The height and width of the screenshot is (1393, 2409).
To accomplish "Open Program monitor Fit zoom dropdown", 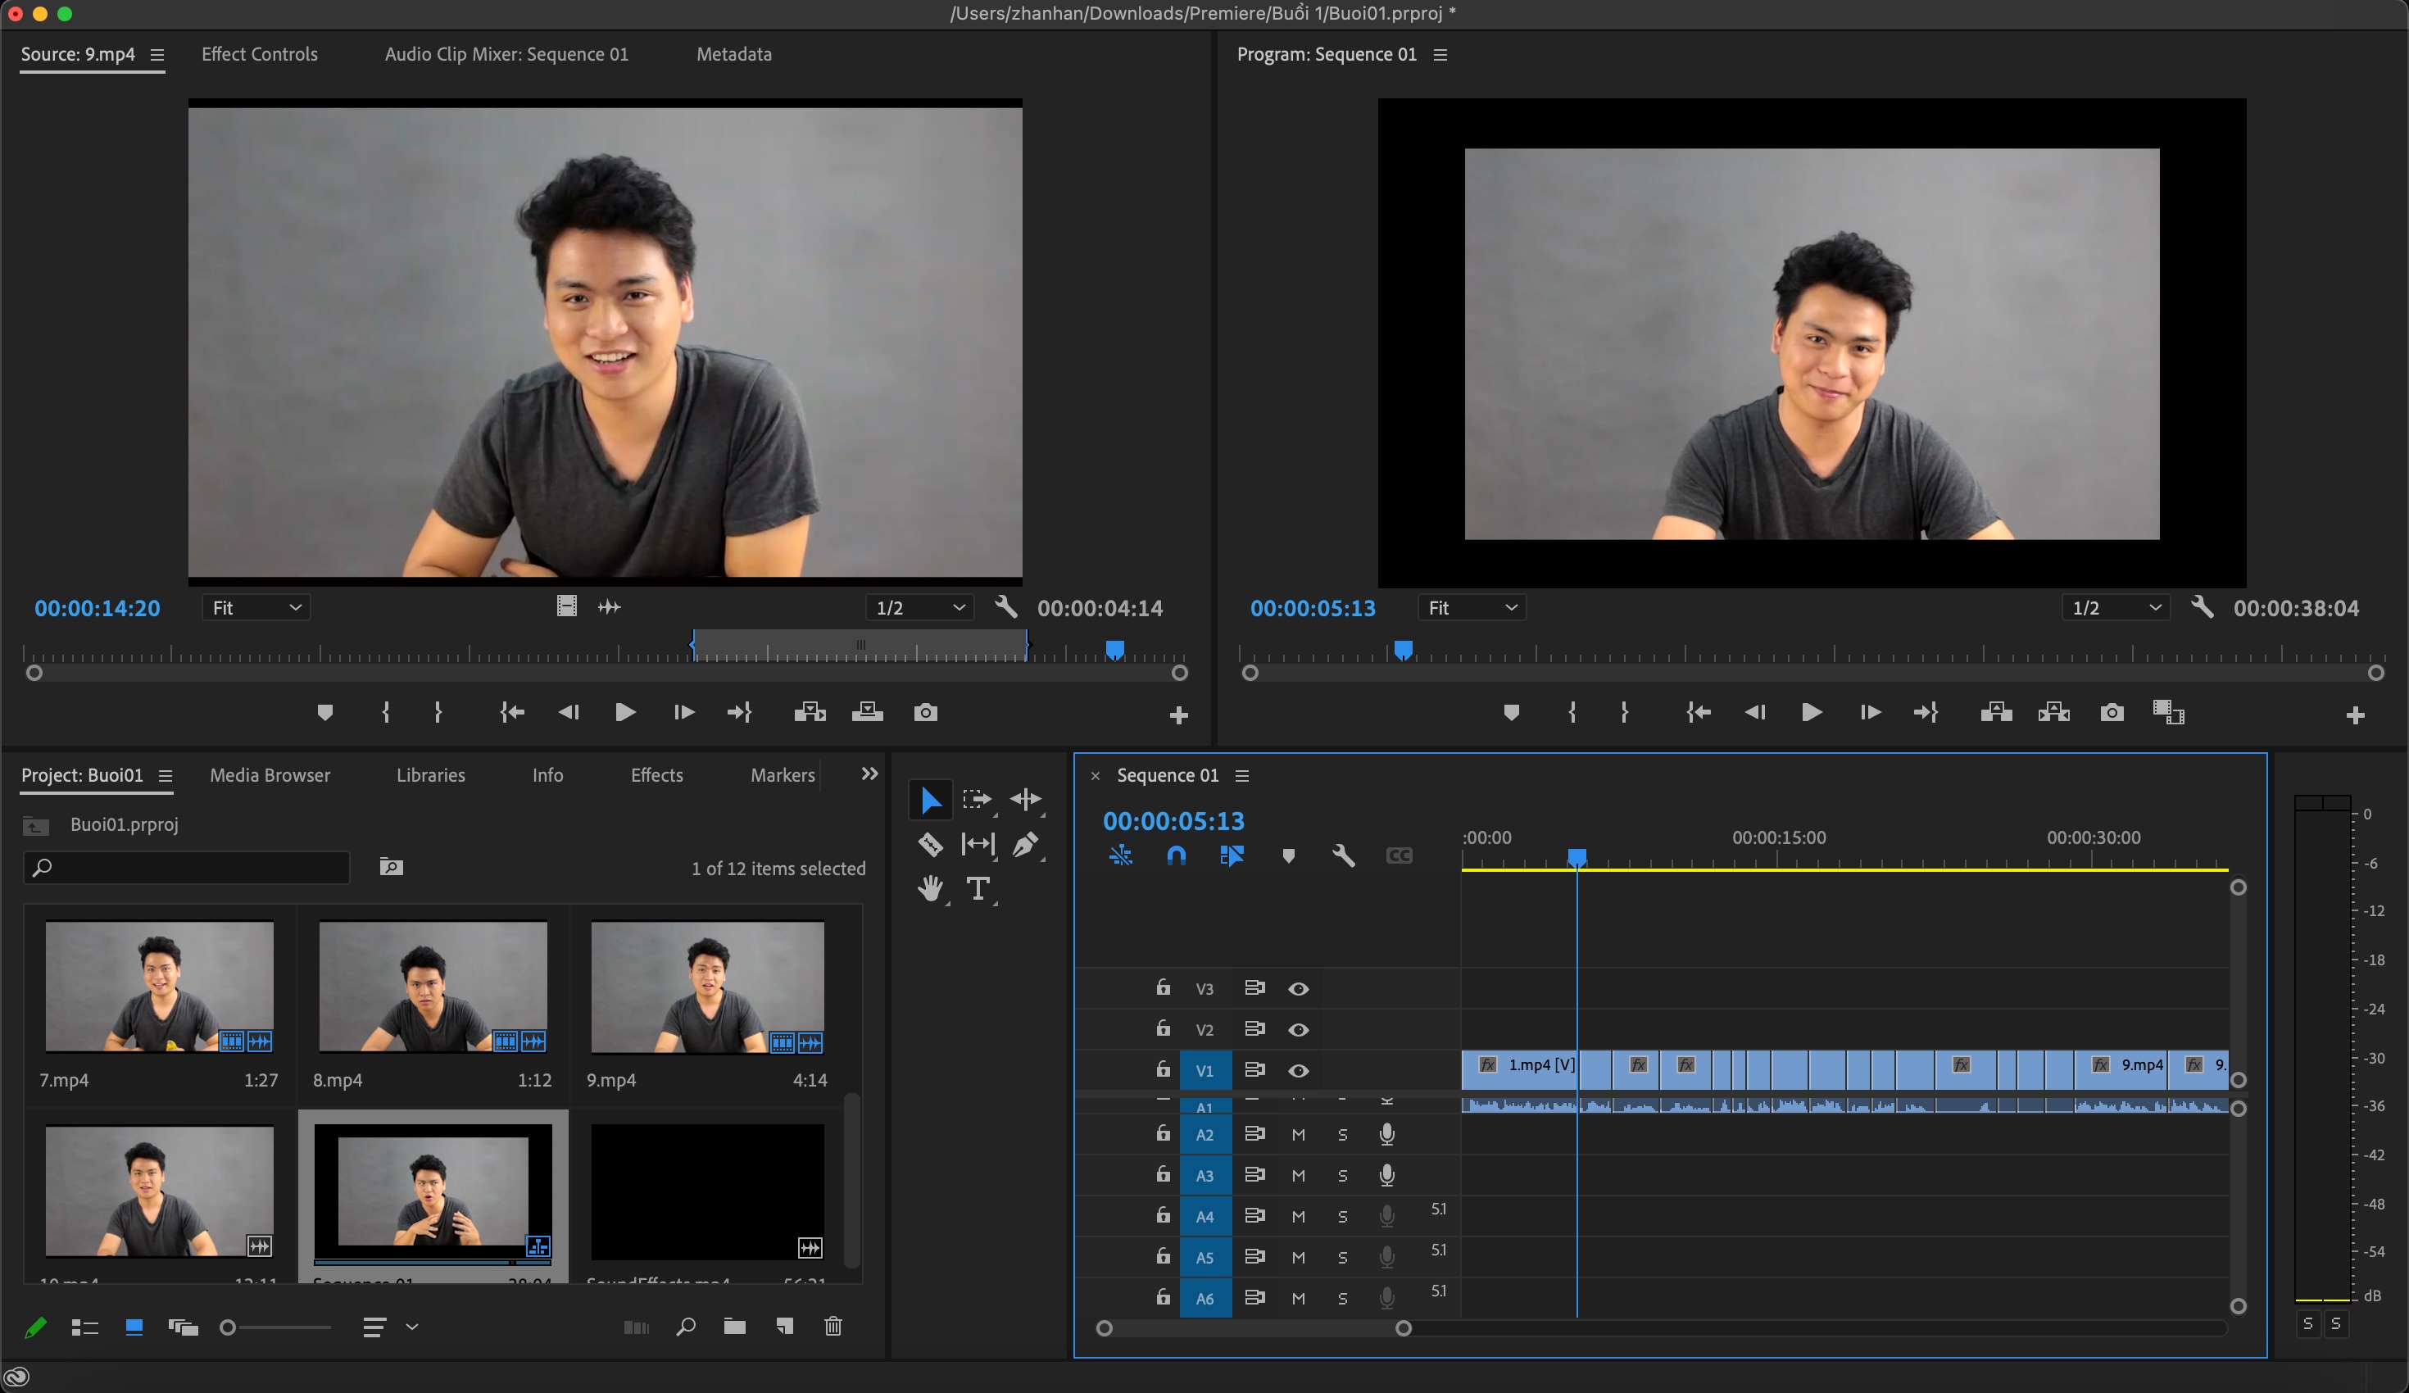I will [x=1472, y=608].
